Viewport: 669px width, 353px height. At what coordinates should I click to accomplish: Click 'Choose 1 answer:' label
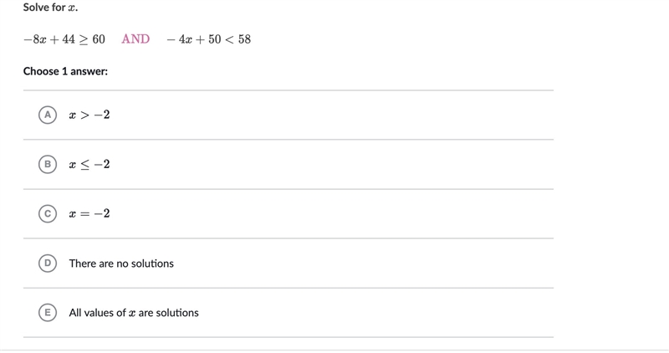coord(65,71)
